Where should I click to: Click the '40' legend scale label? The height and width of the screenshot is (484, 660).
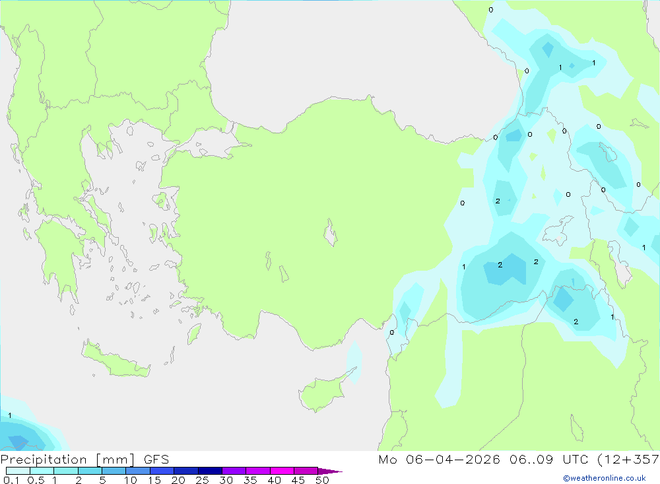coord(274,480)
